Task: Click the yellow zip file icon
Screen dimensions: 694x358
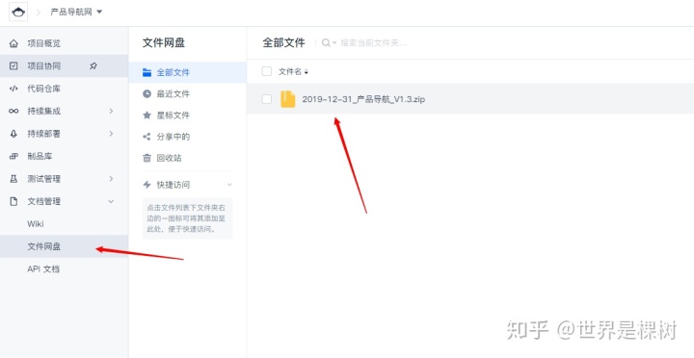Action: 287,99
